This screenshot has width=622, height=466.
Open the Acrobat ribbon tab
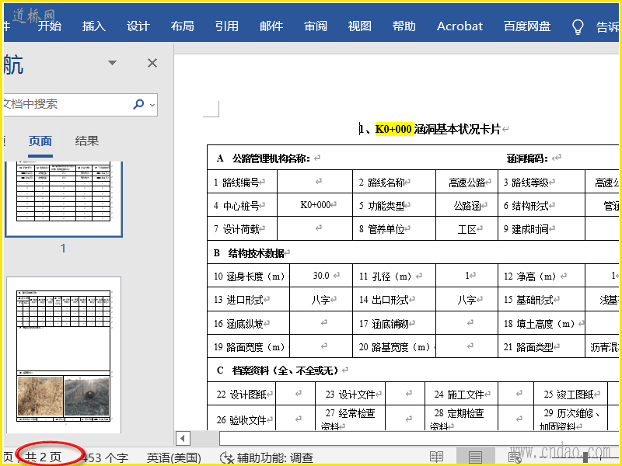point(460,26)
